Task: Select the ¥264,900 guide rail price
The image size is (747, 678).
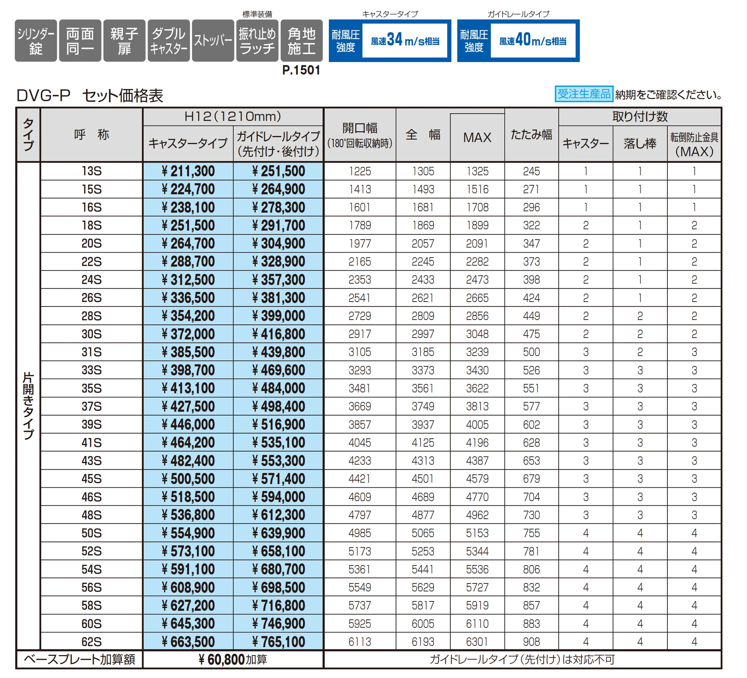Action: 278,189
